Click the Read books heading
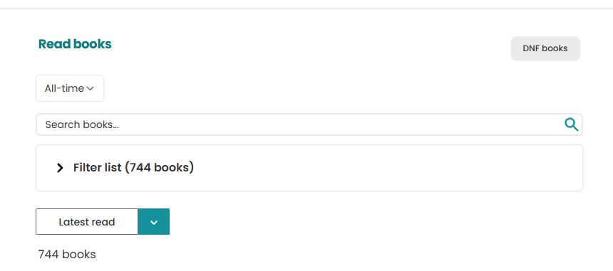The width and height of the screenshot is (613, 271). click(x=75, y=44)
